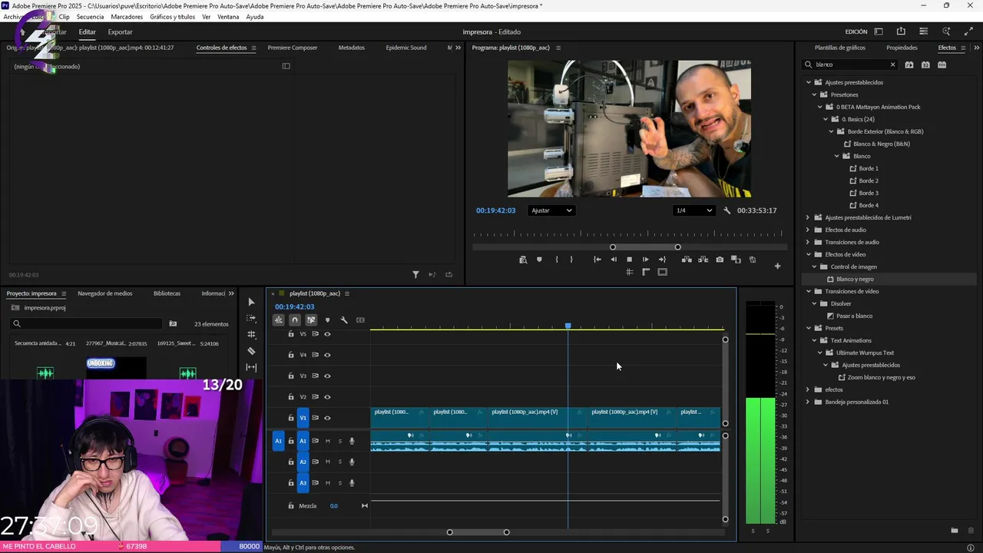This screenshot has width=983, height=553.
Task: Go to In point in program monitor
Action: coord(597,260)
